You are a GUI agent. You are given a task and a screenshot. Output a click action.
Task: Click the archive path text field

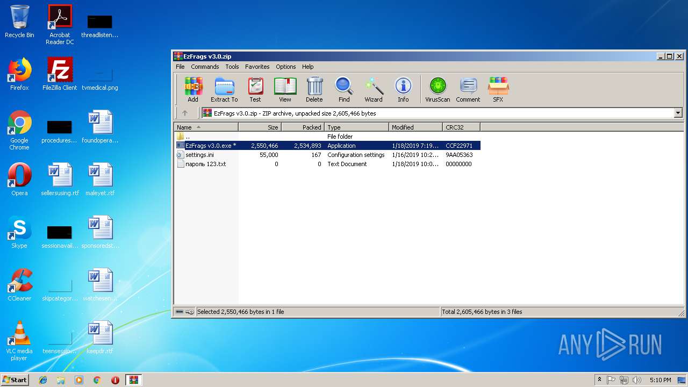click(438, 113)
